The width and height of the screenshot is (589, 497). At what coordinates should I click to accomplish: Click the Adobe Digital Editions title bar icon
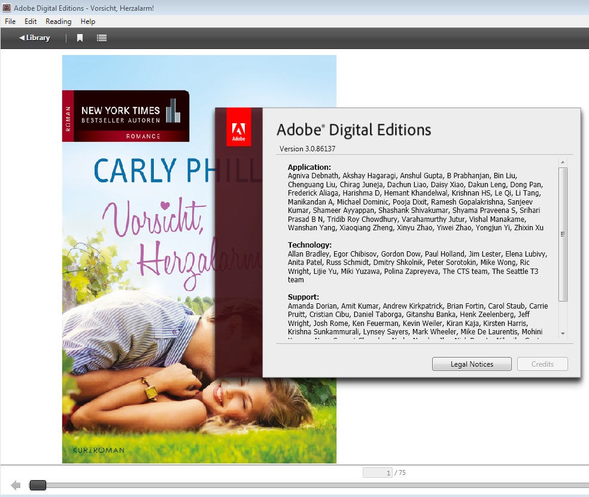pos(7,8)
